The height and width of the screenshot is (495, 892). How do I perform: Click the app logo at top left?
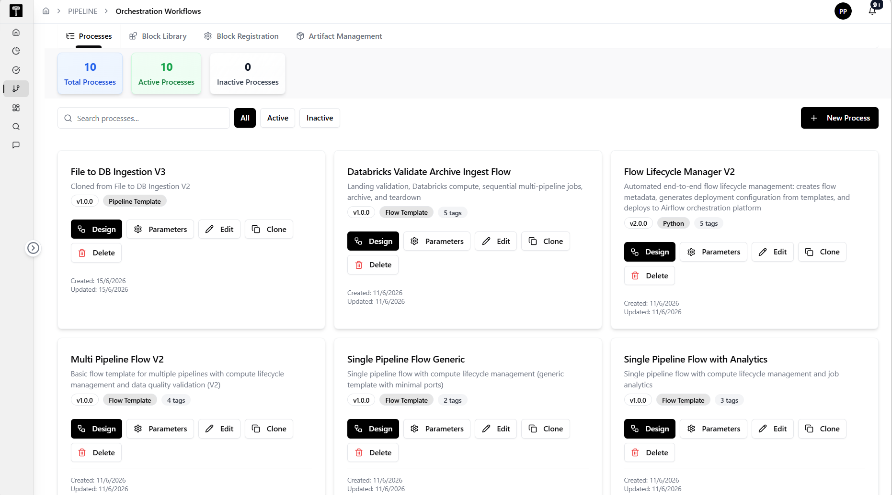(x=16, y=11)
